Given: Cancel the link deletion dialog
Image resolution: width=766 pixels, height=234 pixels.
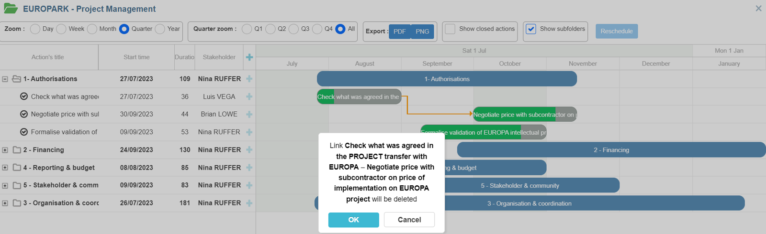Looking at the screenshot, I should coord(409,220).
